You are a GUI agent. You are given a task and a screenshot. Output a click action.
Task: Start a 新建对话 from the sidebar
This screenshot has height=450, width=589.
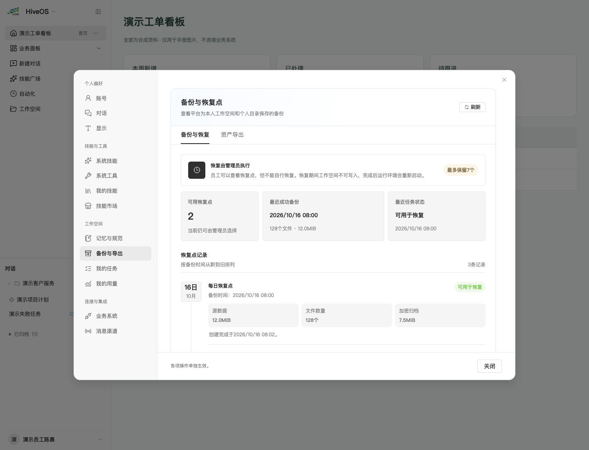click(x=56, y=63)
